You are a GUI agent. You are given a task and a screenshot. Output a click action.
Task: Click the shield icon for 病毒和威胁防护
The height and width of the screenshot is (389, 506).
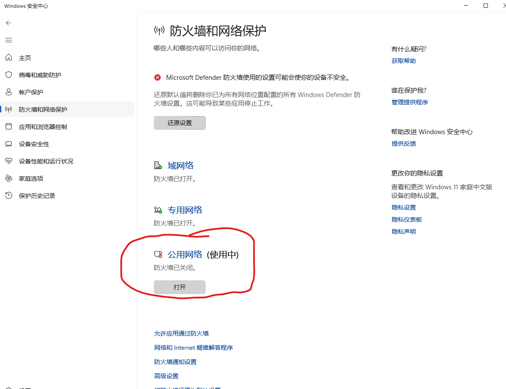9,75
